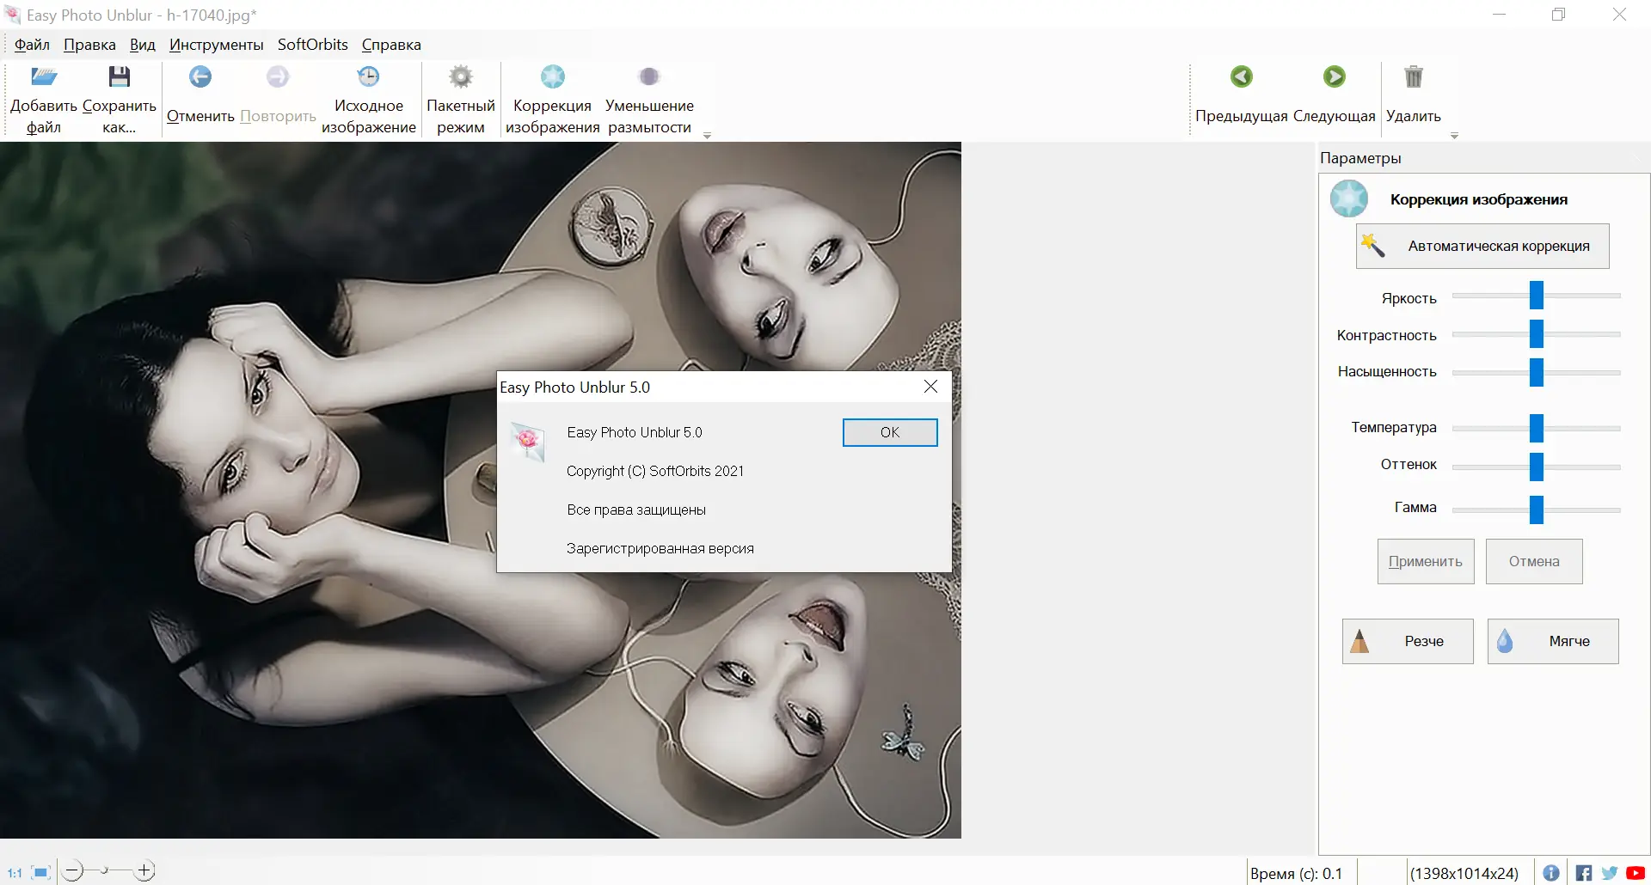The height and width of the screenshot is (885, 1651).
Task: Show the original image with clock icon
Action: coord(369,77)
